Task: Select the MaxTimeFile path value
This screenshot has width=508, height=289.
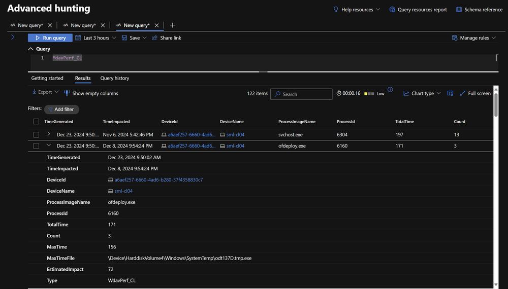Action: pyautogui.click(x=180, y=258)
